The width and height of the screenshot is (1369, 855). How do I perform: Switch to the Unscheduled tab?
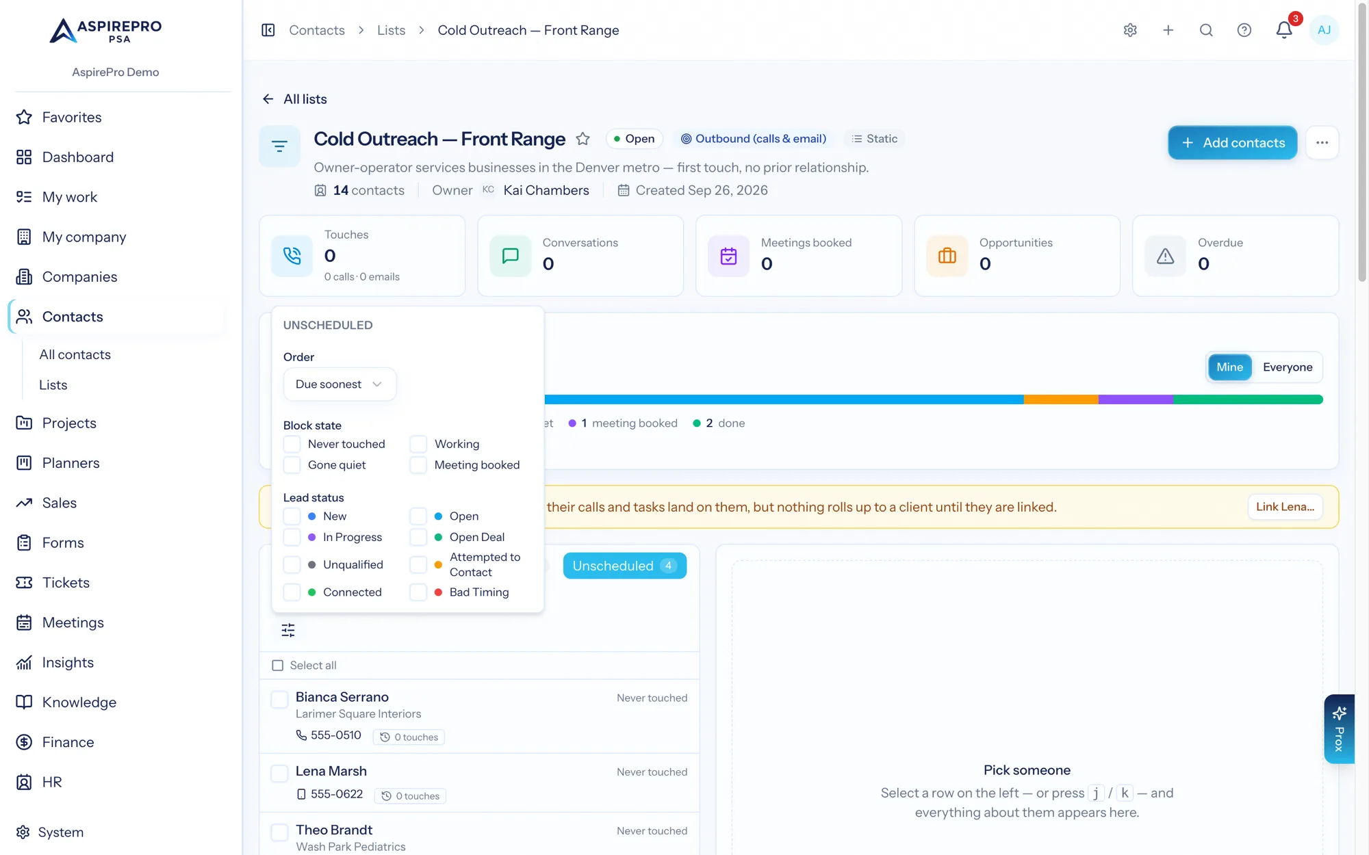click(x=624, y=566)
